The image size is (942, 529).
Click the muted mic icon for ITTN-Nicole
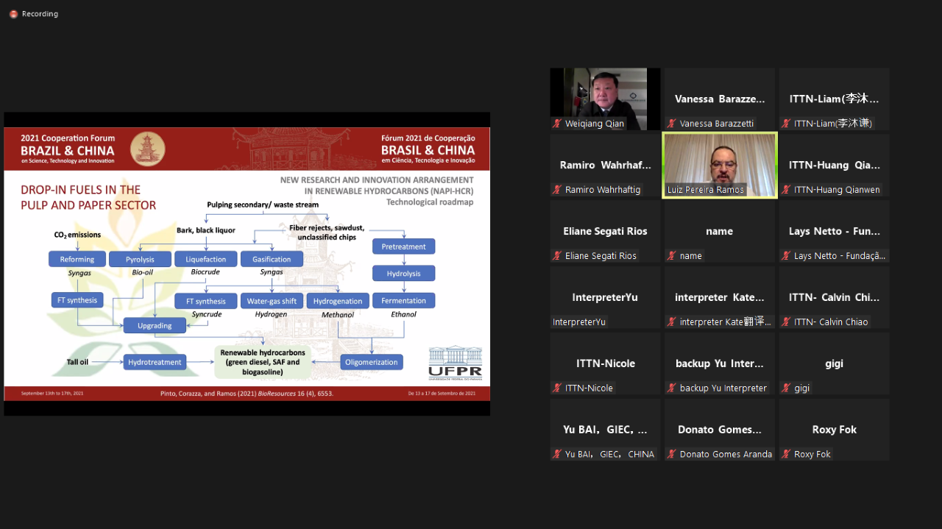[x=557, y=388]
